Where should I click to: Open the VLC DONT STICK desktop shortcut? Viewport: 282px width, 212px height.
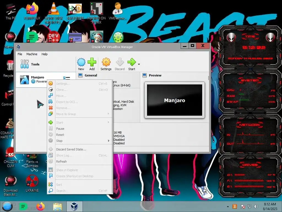coord(54,13)
